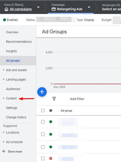
Task: Click the green status dot in first ad group row
Action: click(x=51, y=122)
